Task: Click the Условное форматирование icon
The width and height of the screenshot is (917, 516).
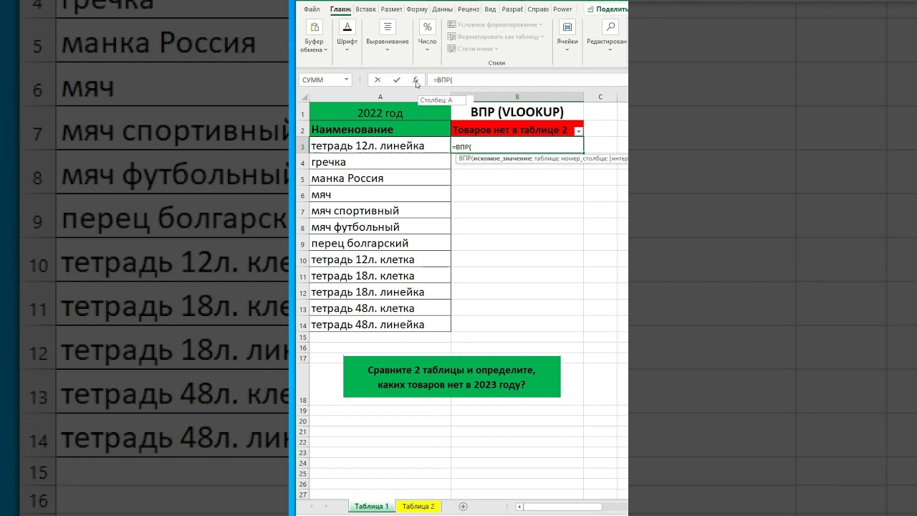Action: (x=452, y=24)
